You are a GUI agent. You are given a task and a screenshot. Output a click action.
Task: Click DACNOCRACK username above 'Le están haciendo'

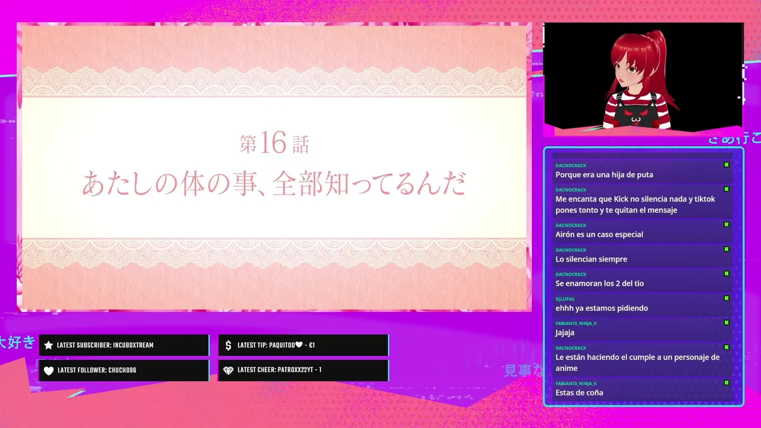(571, 348)
